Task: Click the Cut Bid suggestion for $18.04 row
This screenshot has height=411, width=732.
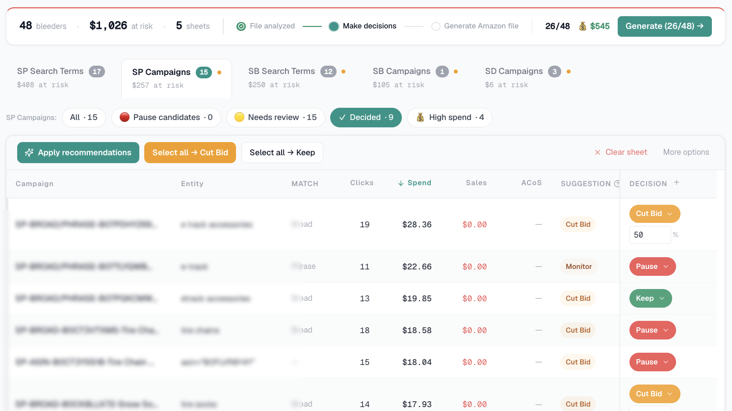Action: coord(578,362)
